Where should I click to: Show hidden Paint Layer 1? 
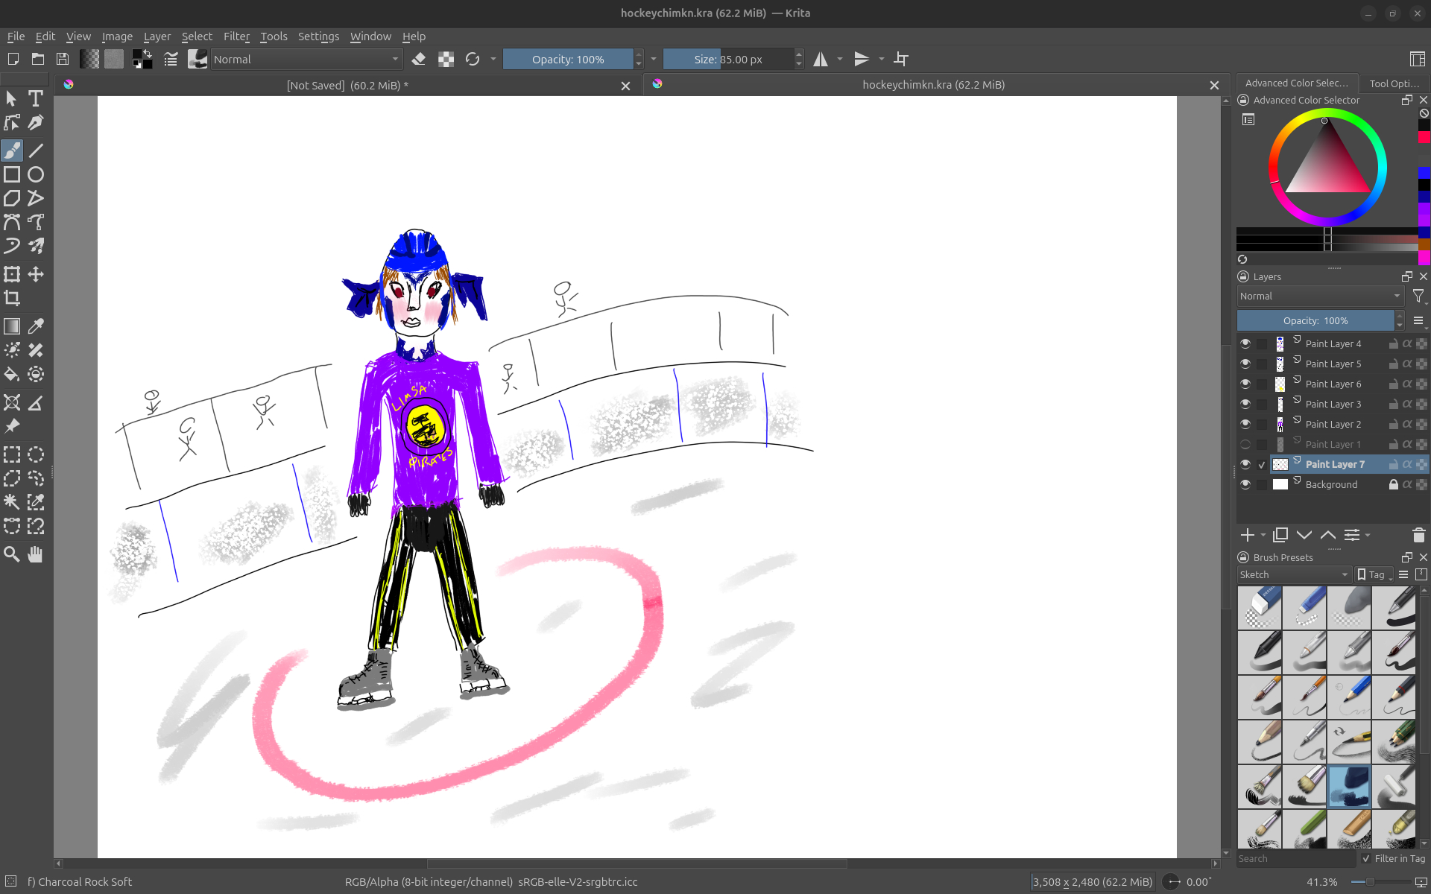coord(1245,444)
